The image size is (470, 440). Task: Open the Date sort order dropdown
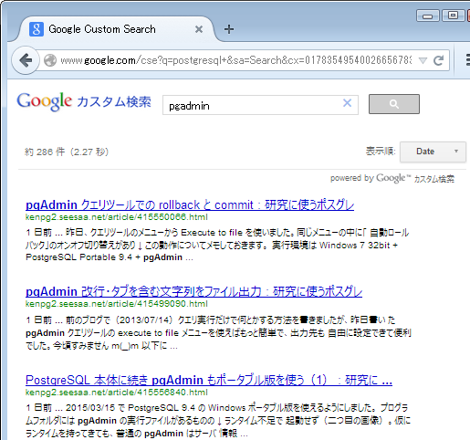pyautogui.click(x=433, y=152)
